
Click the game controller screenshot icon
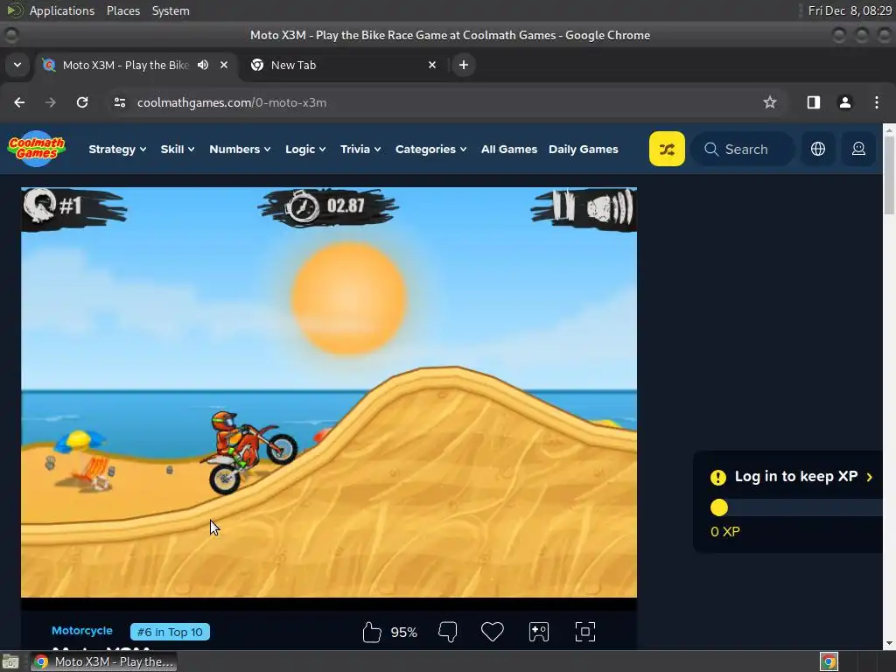click(x=539, y=632)
